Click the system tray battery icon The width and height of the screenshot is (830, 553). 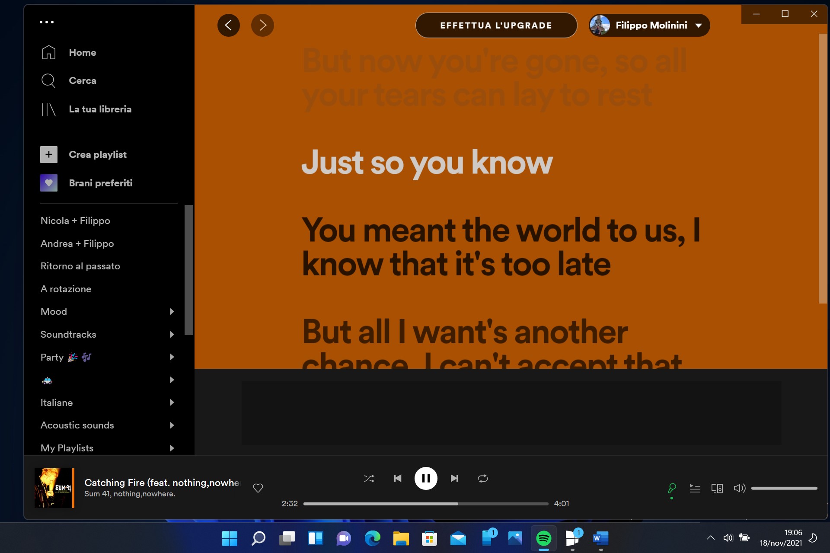744,538
